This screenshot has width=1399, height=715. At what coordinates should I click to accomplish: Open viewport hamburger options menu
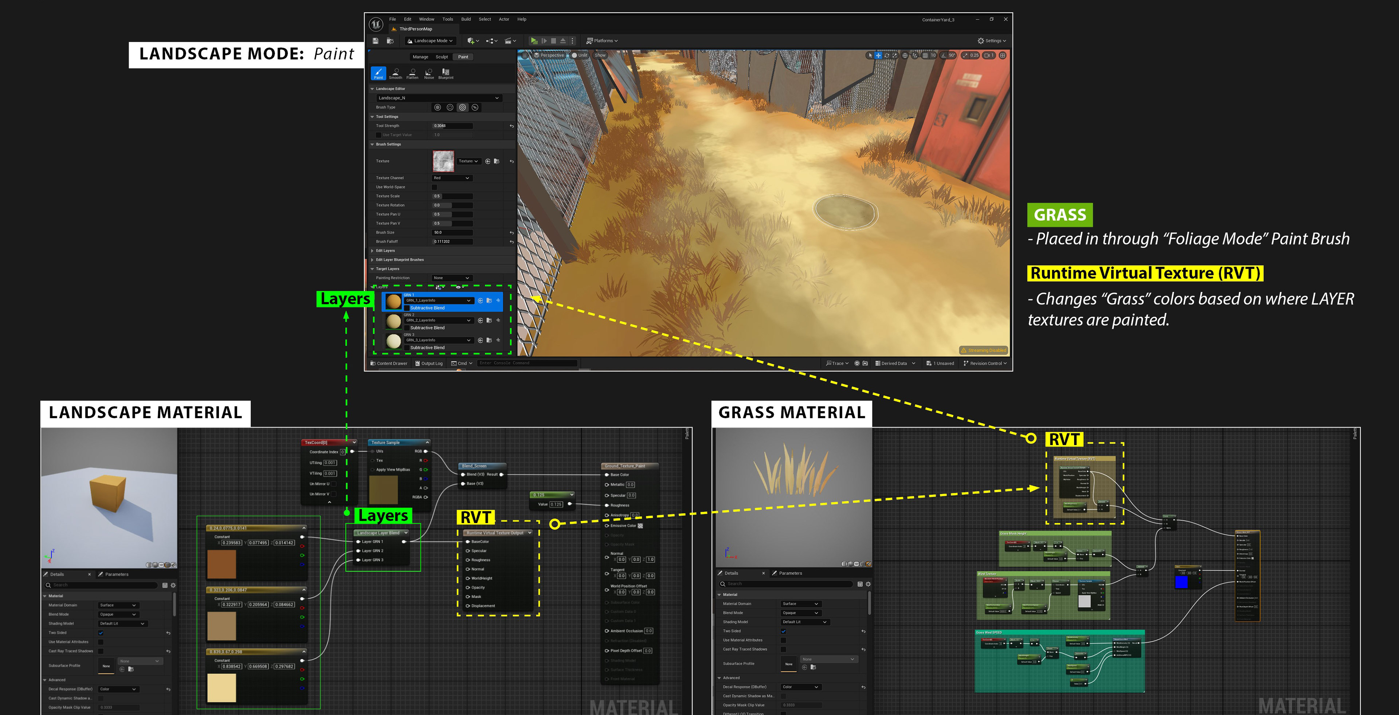pyautogui.click(x=525, y=55)
